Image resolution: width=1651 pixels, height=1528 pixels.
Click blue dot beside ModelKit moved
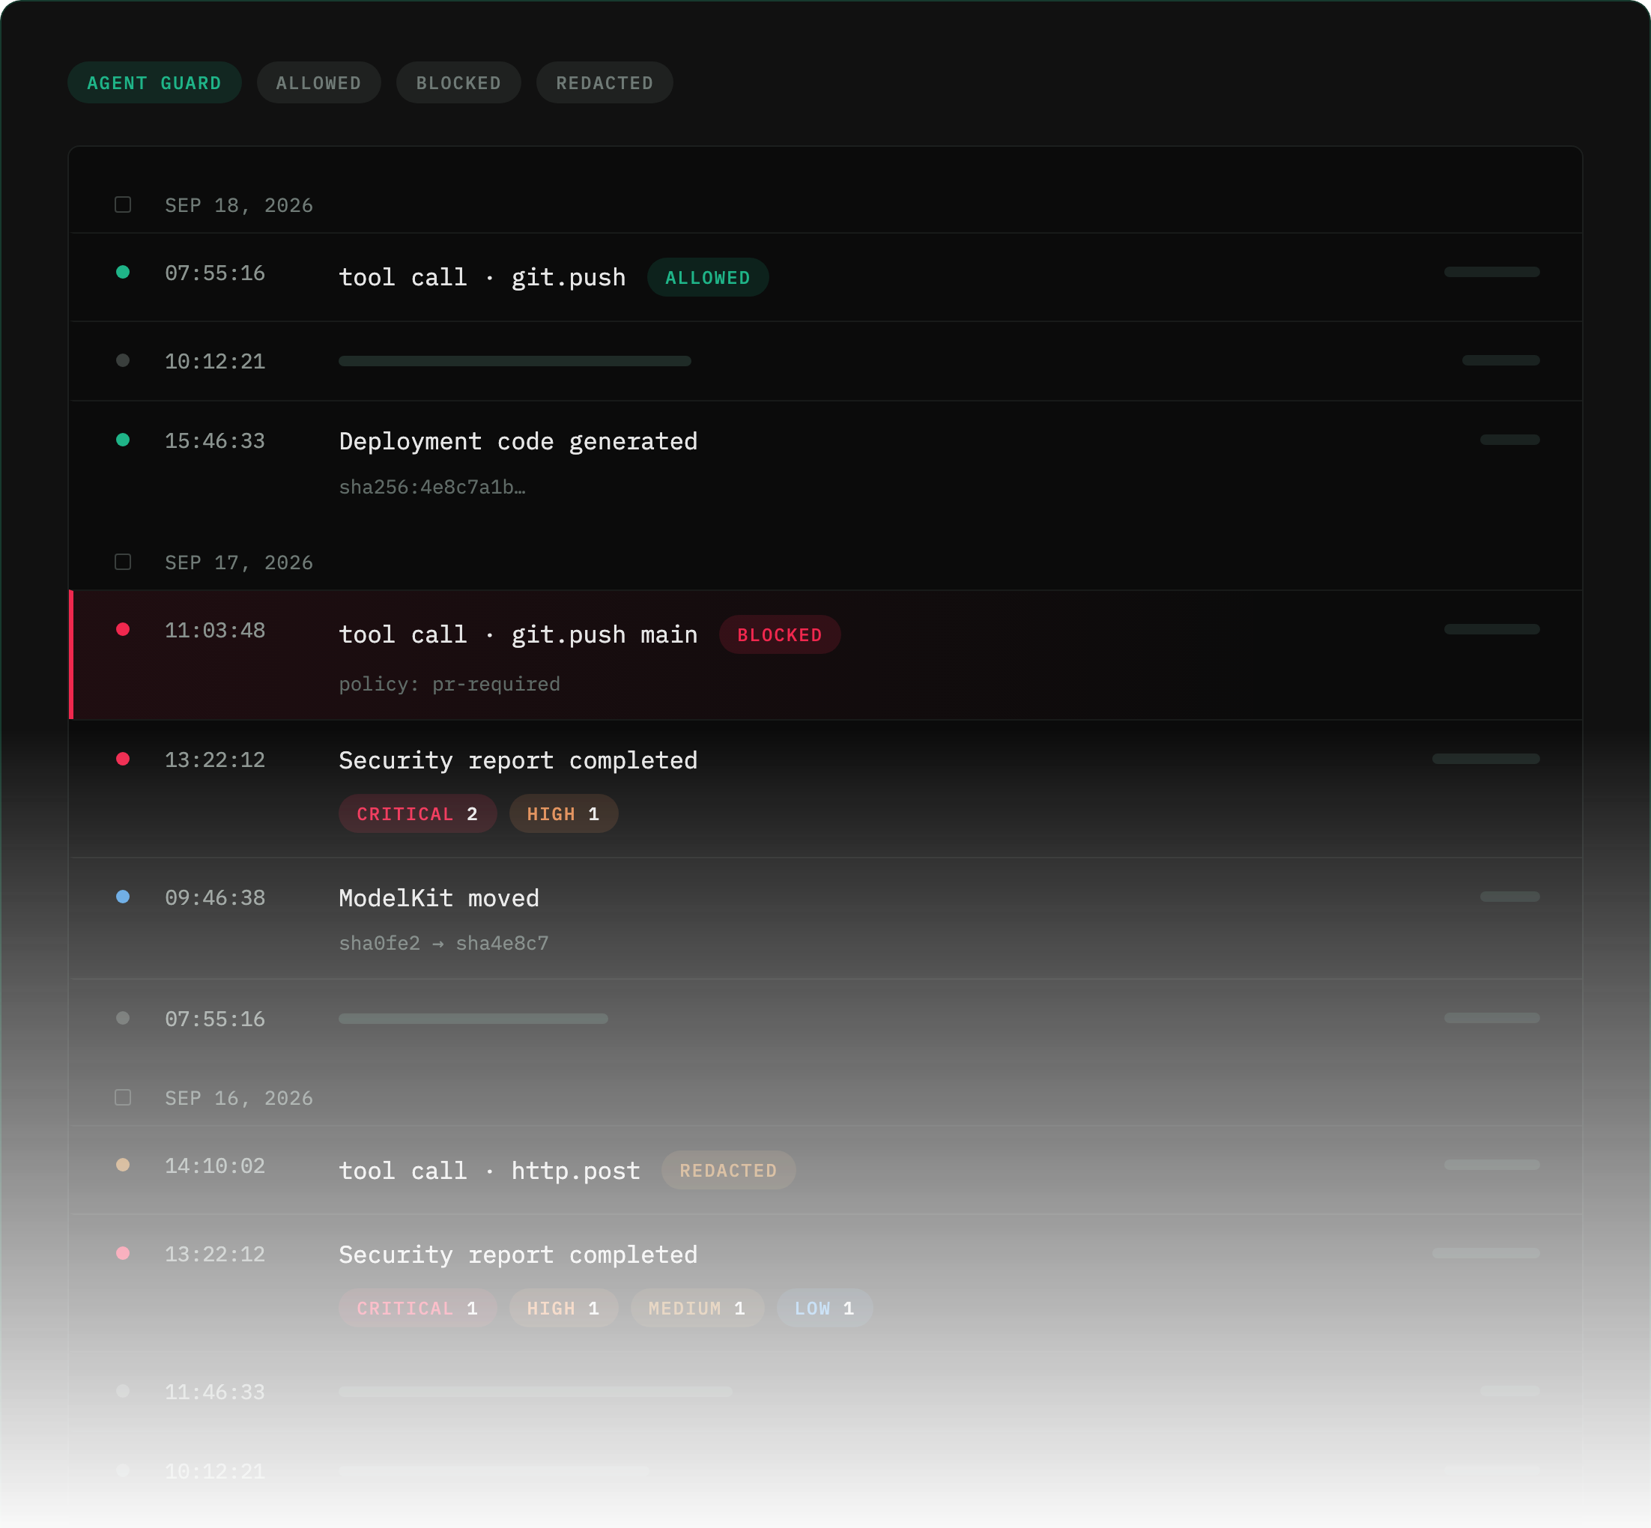point(123,897)
